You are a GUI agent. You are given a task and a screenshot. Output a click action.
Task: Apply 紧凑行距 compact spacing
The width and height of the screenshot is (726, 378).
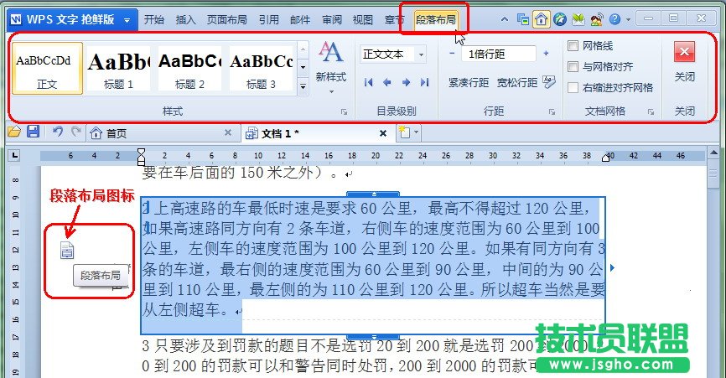point(469,82)
